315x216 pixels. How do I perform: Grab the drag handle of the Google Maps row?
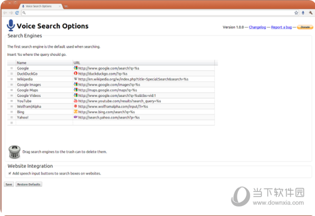click(x=12, y=90)
